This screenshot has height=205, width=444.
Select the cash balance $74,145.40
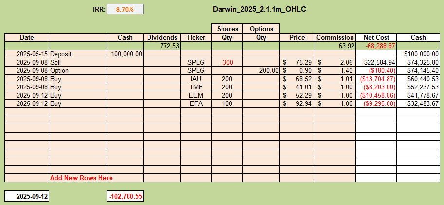418,70
